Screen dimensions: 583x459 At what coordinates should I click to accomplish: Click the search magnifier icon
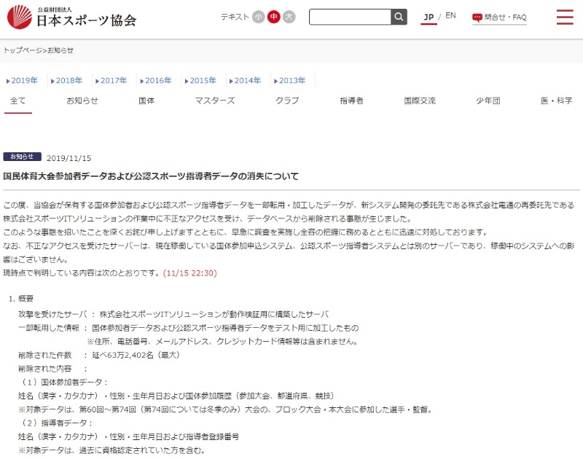[x=399, y=17]
